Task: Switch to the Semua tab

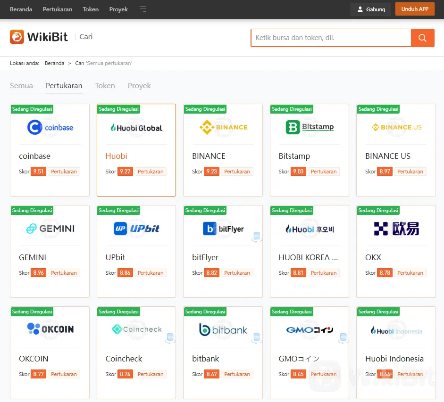Action: [x=21, y=85]
